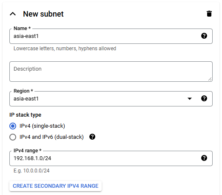
Task: Select the Region asia-east1 combo box
Action: (x=111, y=99)
